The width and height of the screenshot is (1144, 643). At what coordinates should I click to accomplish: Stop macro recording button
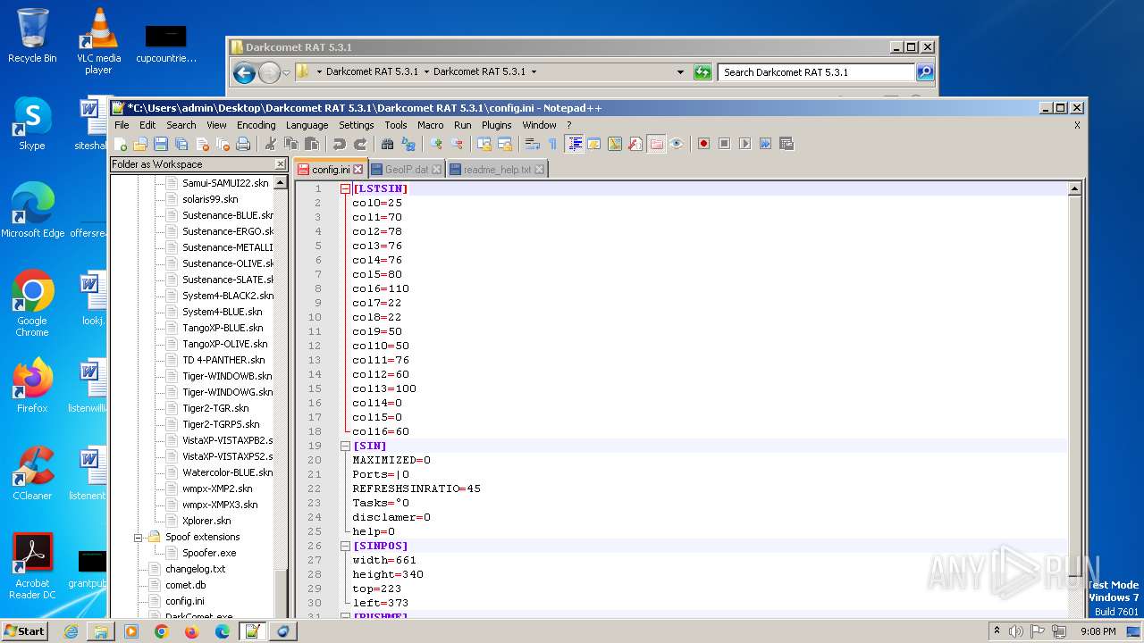(723, 144)
